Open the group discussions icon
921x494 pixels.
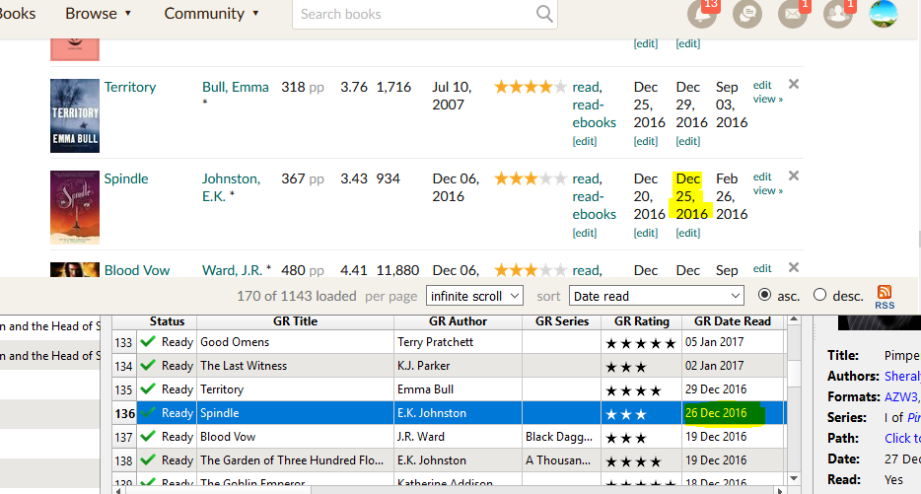point(747,15)
